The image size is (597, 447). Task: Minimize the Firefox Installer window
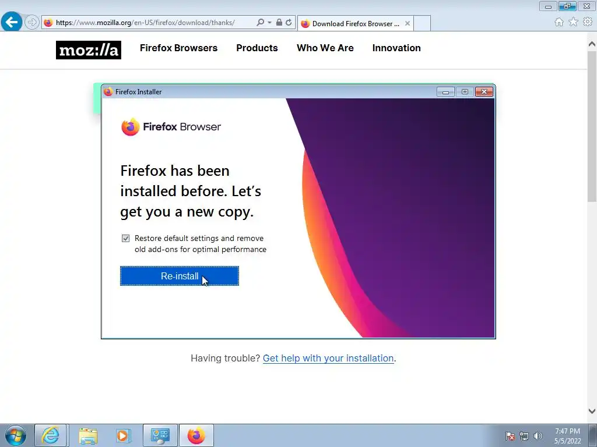445,91
